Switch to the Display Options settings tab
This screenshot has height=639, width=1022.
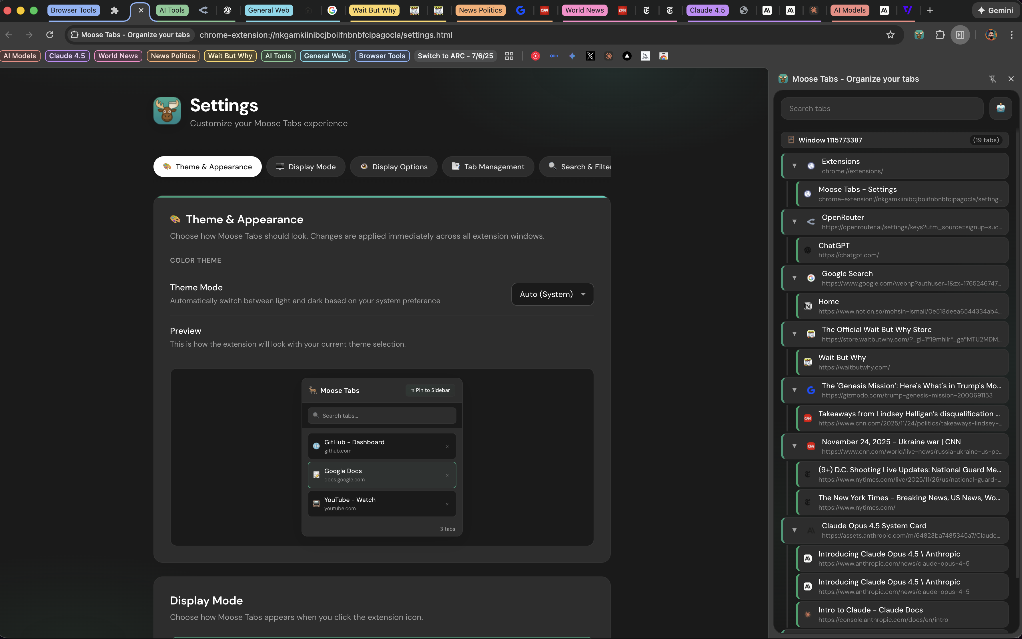394,166
